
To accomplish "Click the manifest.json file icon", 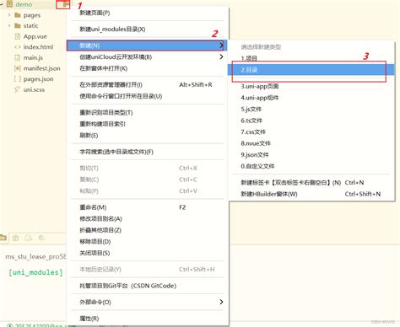I will pyautogui.click(x=18, y=68).
